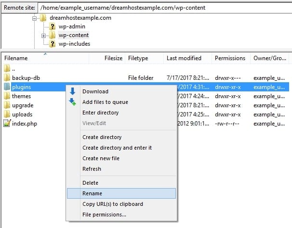
Task: Click 'File folder' type of backup-db
Action: click(x=141, y=78)
